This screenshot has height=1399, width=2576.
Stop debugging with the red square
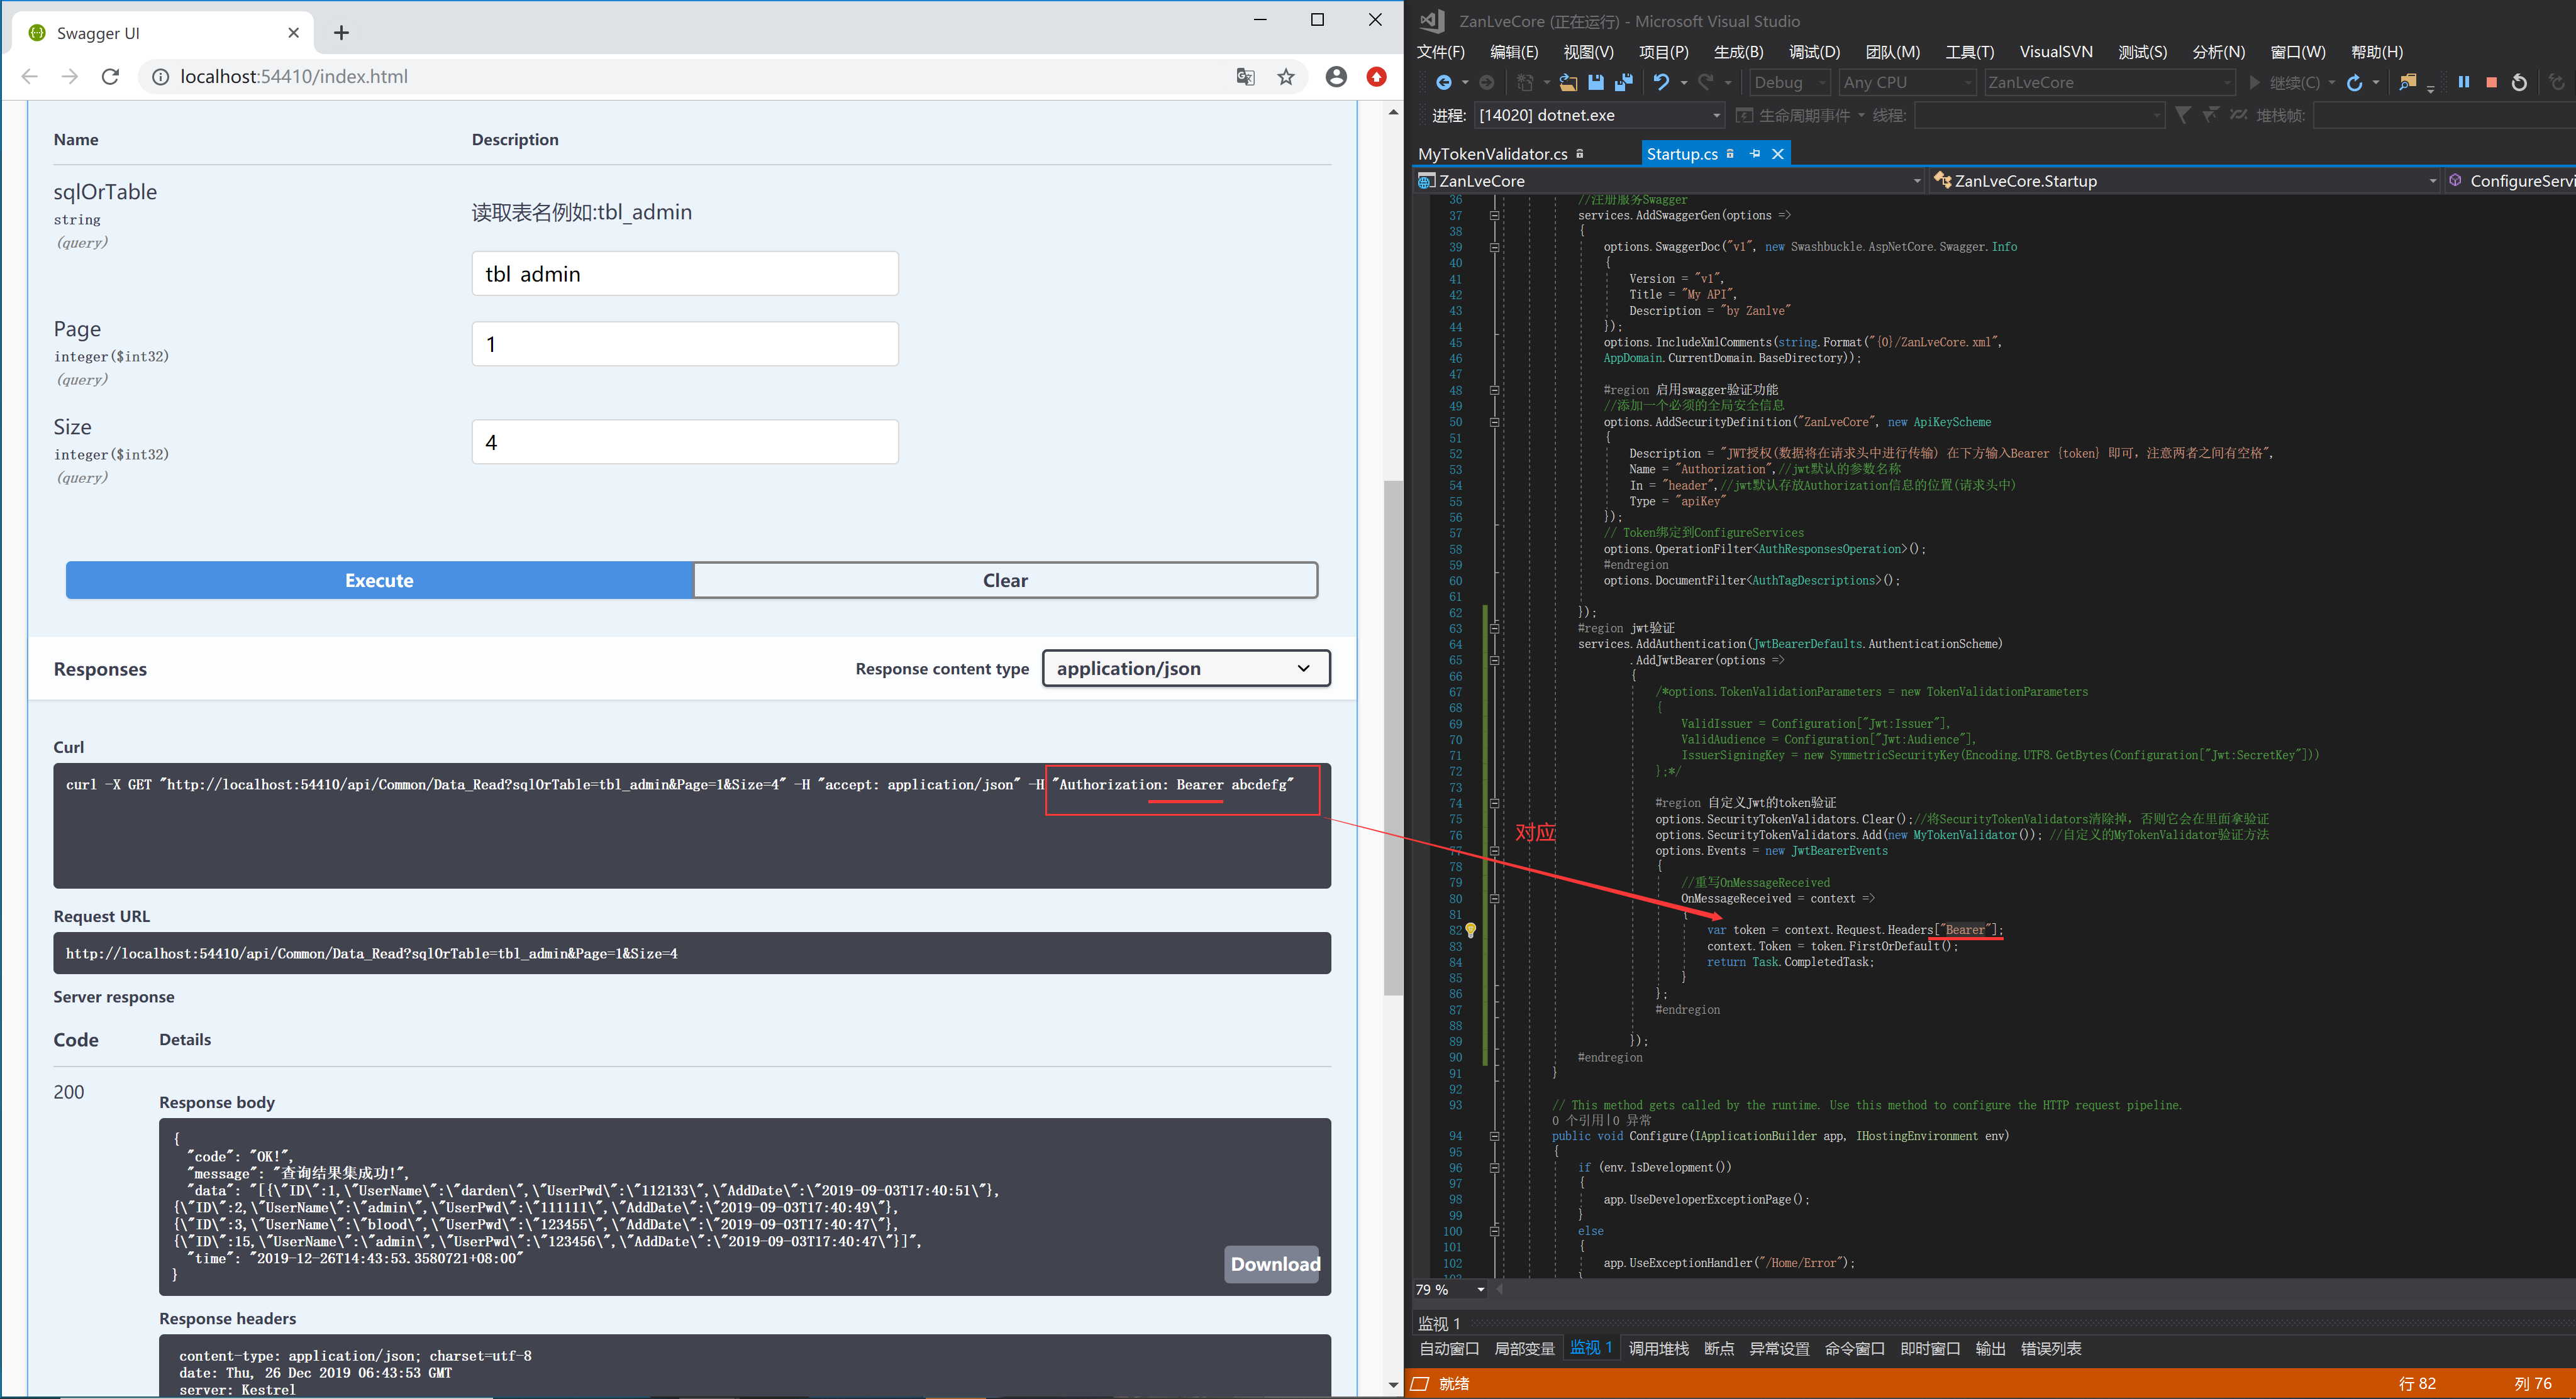2491,83
